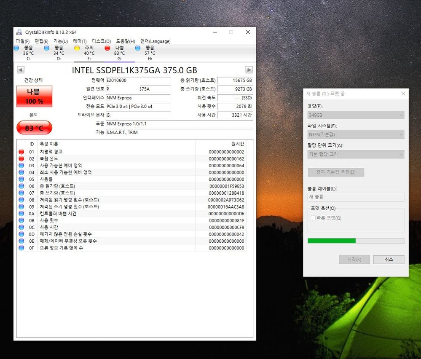Click the 특성 이름 column header
421x359 pixels.
pos(49,144)
